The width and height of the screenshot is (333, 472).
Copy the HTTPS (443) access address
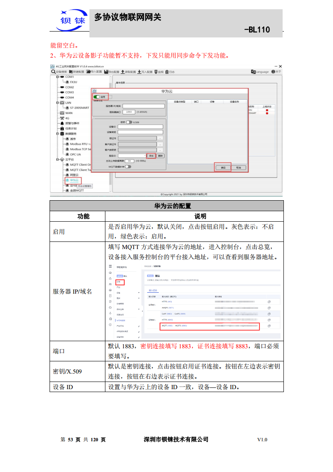(x=269, y=302)
